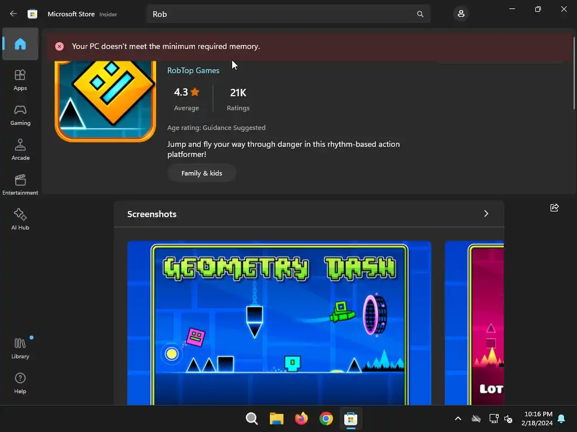Restore down the Microsoft Store window
Viewport: 577px width, 432px height.
[x=538, y=9]
